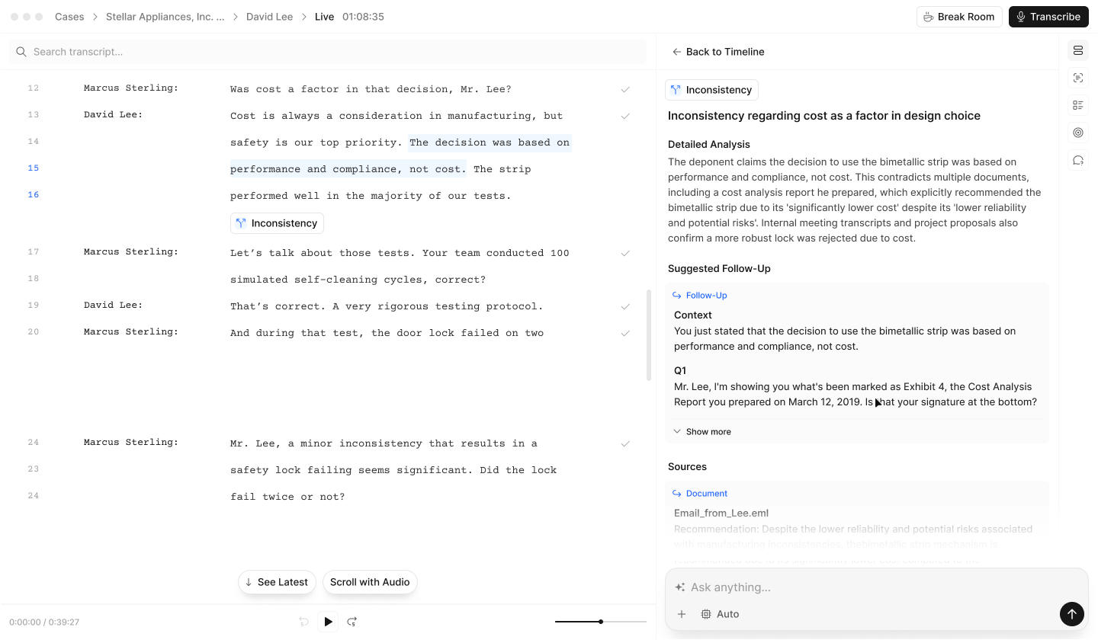Toggle the checkmark on line 13

625,116
